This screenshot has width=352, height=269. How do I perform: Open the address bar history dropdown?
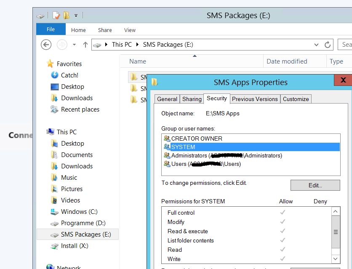[316, 45]
